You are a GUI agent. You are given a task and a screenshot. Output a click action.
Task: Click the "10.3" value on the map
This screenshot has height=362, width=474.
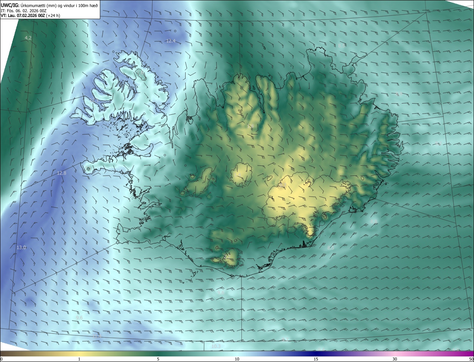coord(216,346)
